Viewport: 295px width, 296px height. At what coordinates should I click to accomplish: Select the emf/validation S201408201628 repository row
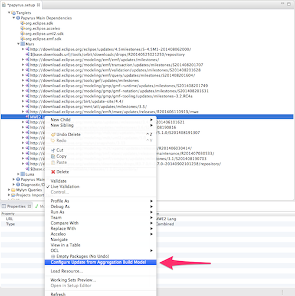[x=116, y=70]
